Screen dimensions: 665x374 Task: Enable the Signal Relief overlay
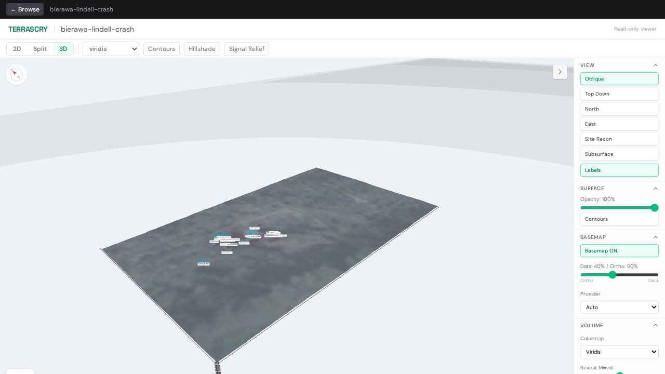pos(246,48)
